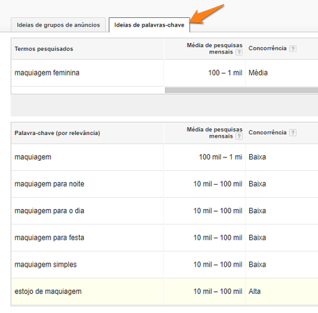
Task: Sort Palavra-chave table by Concorrência header
Action: click(x=268, y=132)
